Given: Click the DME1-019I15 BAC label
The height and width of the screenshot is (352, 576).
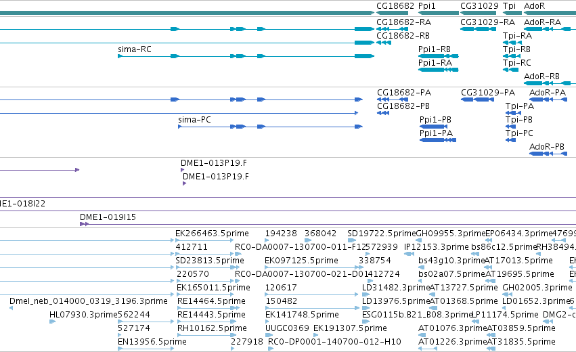Looking at the screenshot, I should (x=108, y=217).
